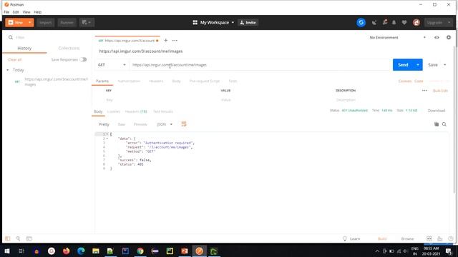The width and height of the screenshot is (458, 257).
Task: Click the wrench settings icon in header
Action: (385, 22)
